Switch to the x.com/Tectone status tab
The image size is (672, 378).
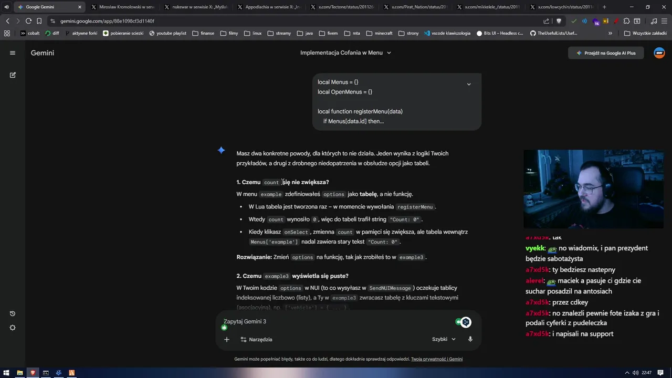pyautogui.click(x=342, y=7)
